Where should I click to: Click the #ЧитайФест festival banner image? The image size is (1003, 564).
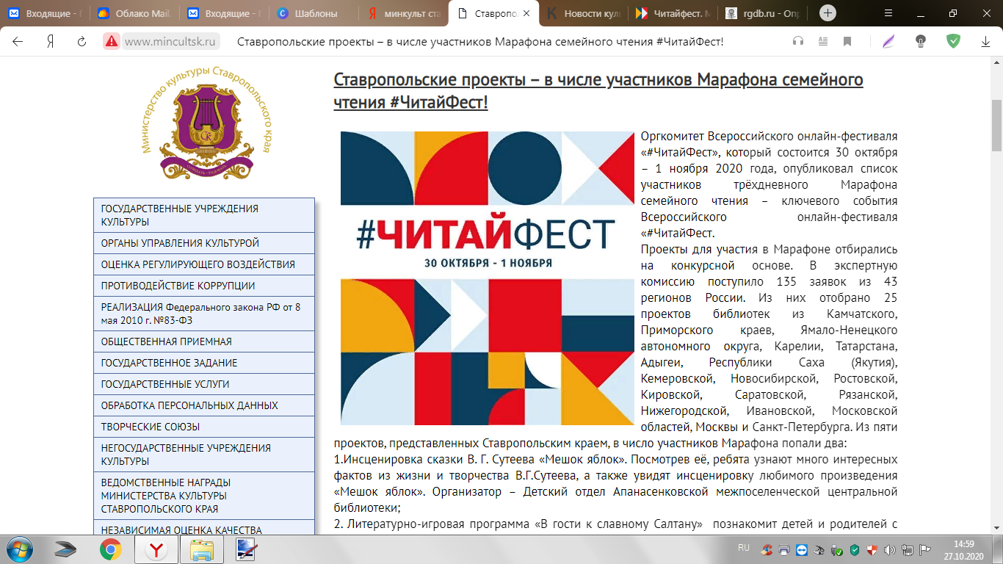tap(487, 278)
